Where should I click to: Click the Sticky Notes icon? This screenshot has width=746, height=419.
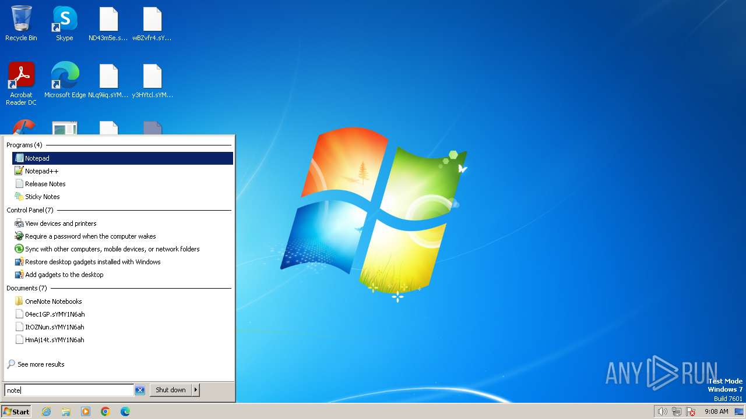[x=19, y=197]
